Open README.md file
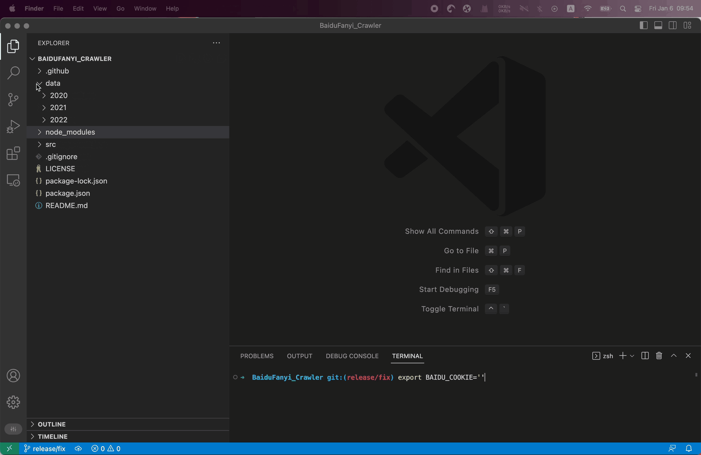Viewport: 701px width, 455px height. (x=128, y=205)
